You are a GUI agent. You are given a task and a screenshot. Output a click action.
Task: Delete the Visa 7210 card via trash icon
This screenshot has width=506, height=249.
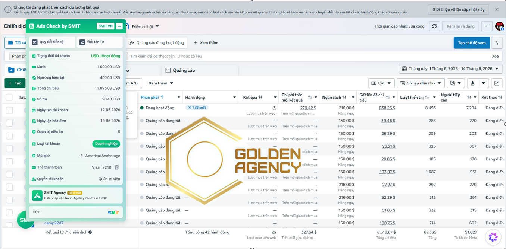(x=117, y=167)
